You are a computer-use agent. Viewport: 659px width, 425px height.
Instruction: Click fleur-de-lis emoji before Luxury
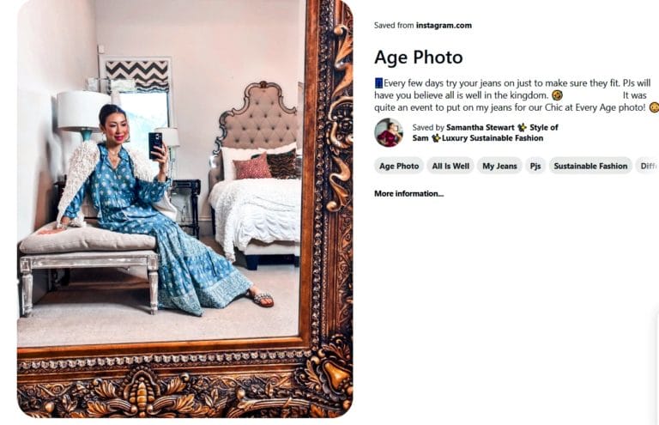(x=436, y=138)
